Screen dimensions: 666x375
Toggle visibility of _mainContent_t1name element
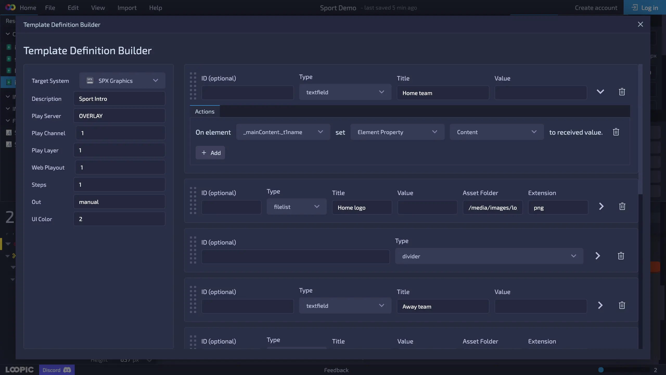coord(601,92)
